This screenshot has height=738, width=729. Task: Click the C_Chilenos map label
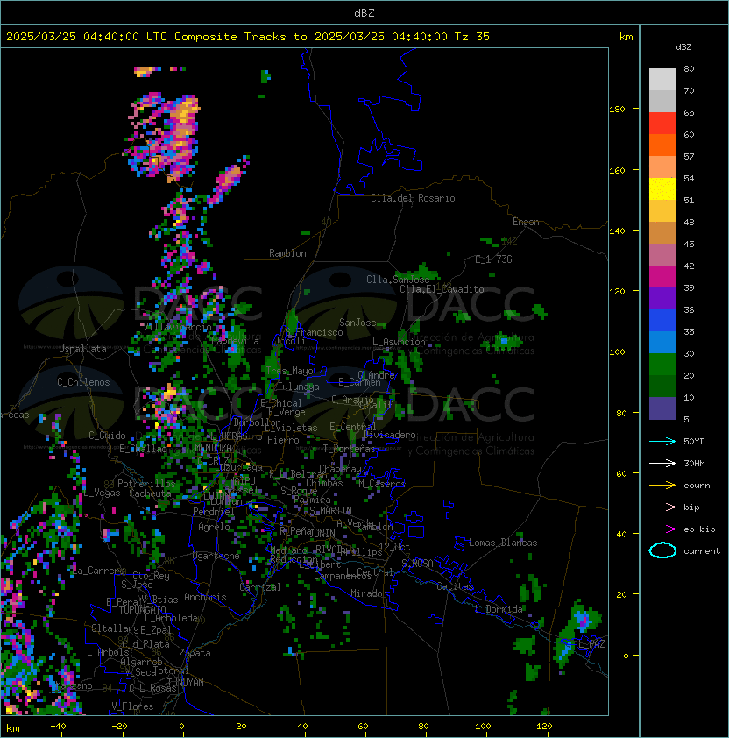click(x=83, y=382)
